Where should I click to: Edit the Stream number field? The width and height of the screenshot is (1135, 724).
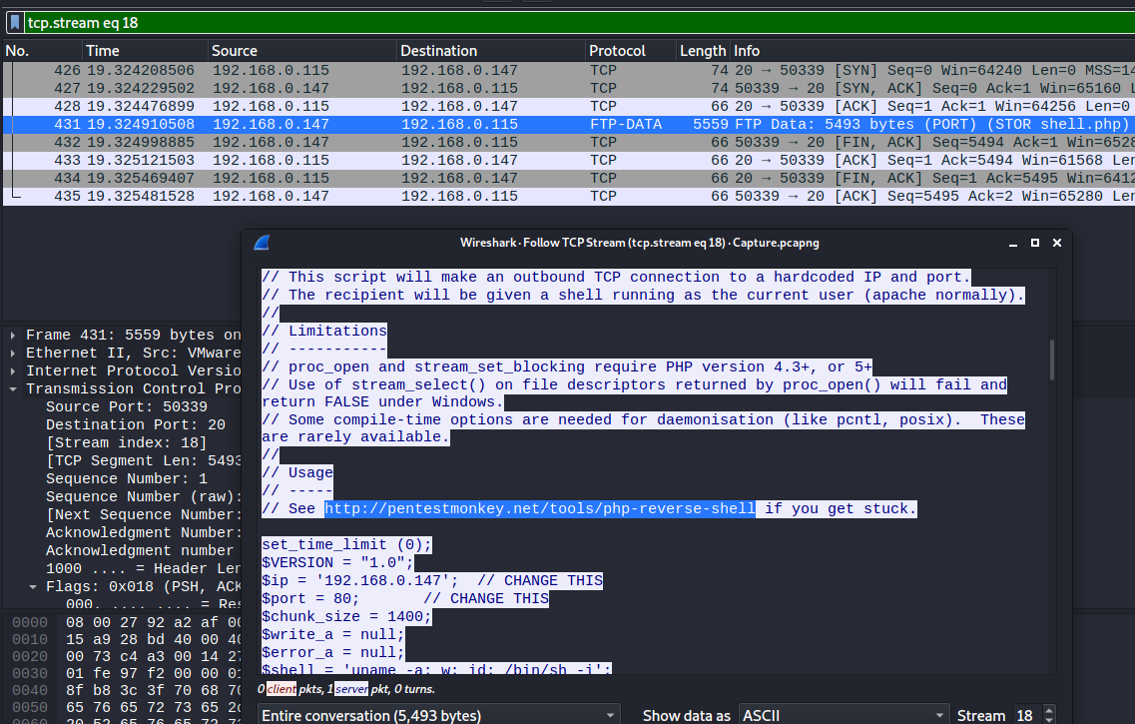point(1028,715)
